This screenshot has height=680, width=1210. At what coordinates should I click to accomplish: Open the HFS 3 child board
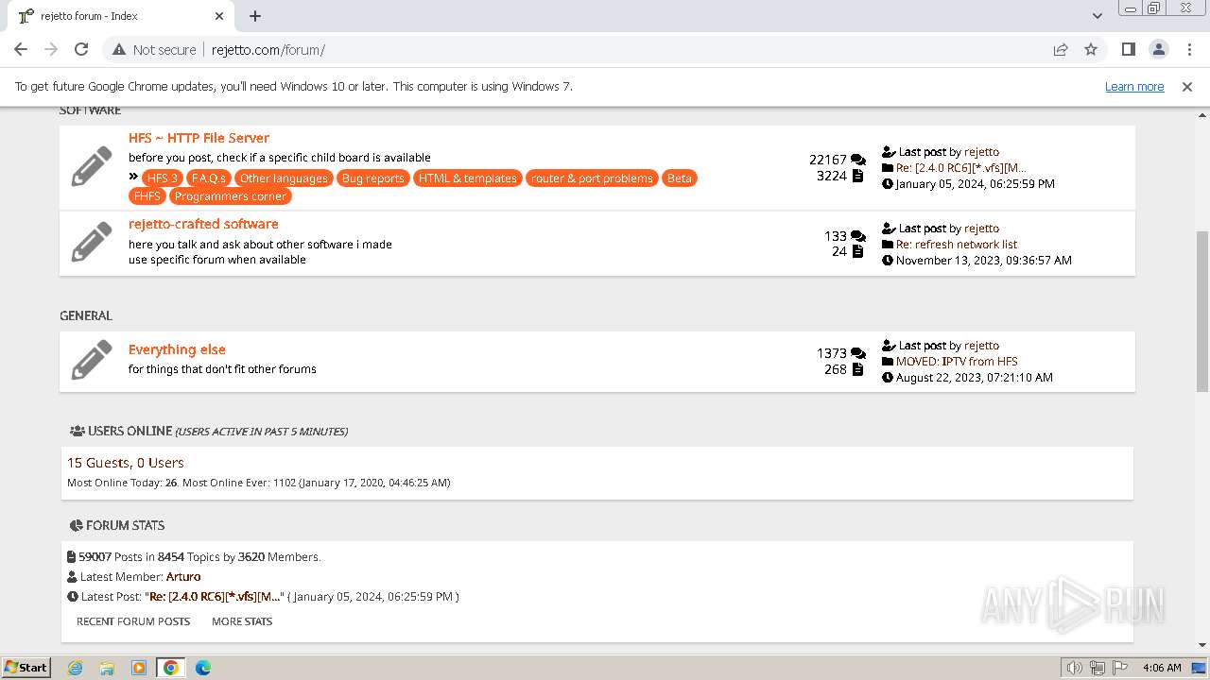(x=163, y=178)
